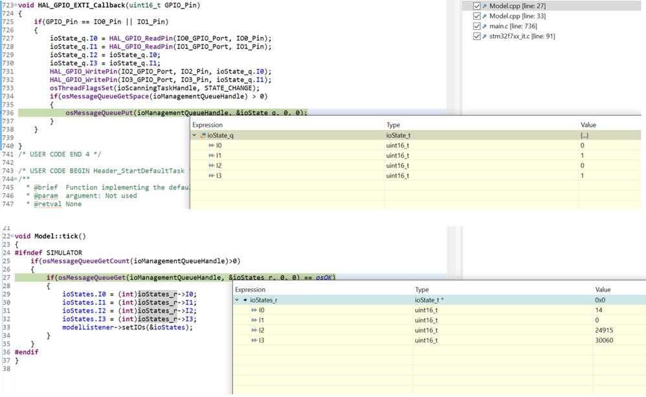The height and width of the screenshot is (397, 646).
Task: Click the {...} value of ioState_q
Action: [585, 135]
